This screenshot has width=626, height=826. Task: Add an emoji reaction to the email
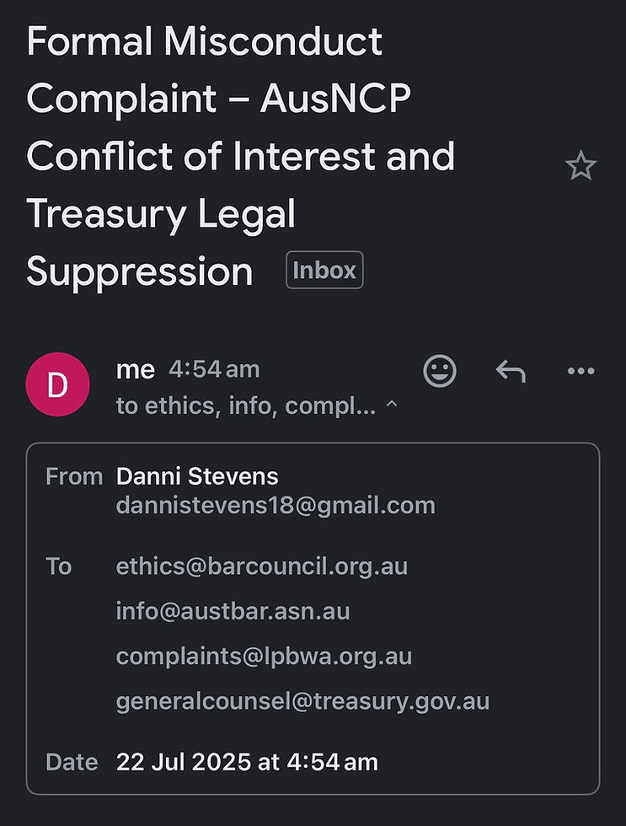pyautogui.click(x=440, y=371)
